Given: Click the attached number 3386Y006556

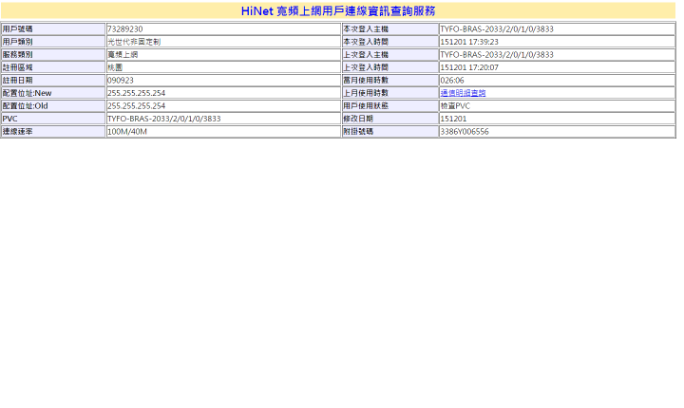Looking at the screenshot, I should pyautogui.click(x=465, y=132).
